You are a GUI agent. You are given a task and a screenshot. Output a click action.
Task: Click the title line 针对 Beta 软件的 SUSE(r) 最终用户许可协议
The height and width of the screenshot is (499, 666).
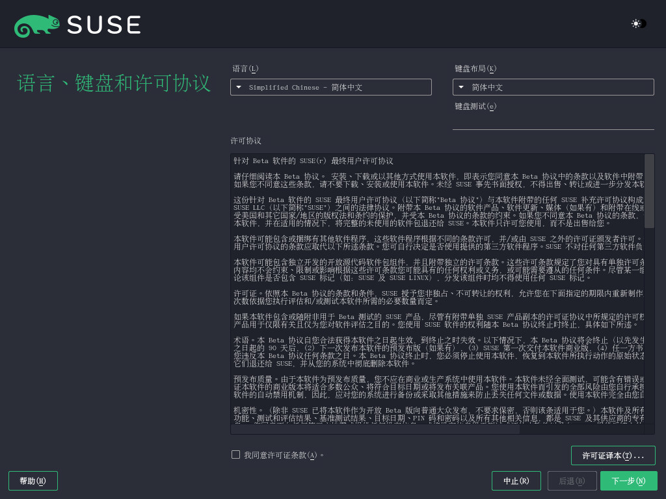click(313, 161)
